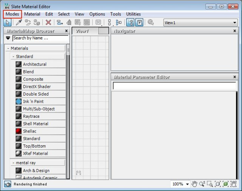Image resolution: width=242 pixels, height=191 pixels.
Task: Click the Zoom Region tool icon
Action: [x=210, y=184]
